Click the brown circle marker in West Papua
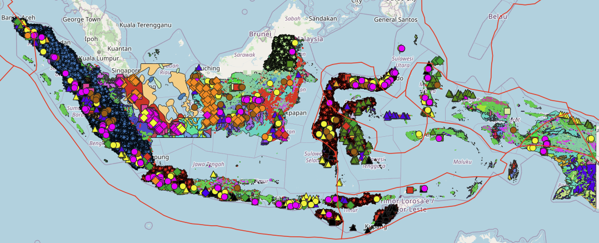599x243 pixels. pyautogui.click(x=513, y=130)
